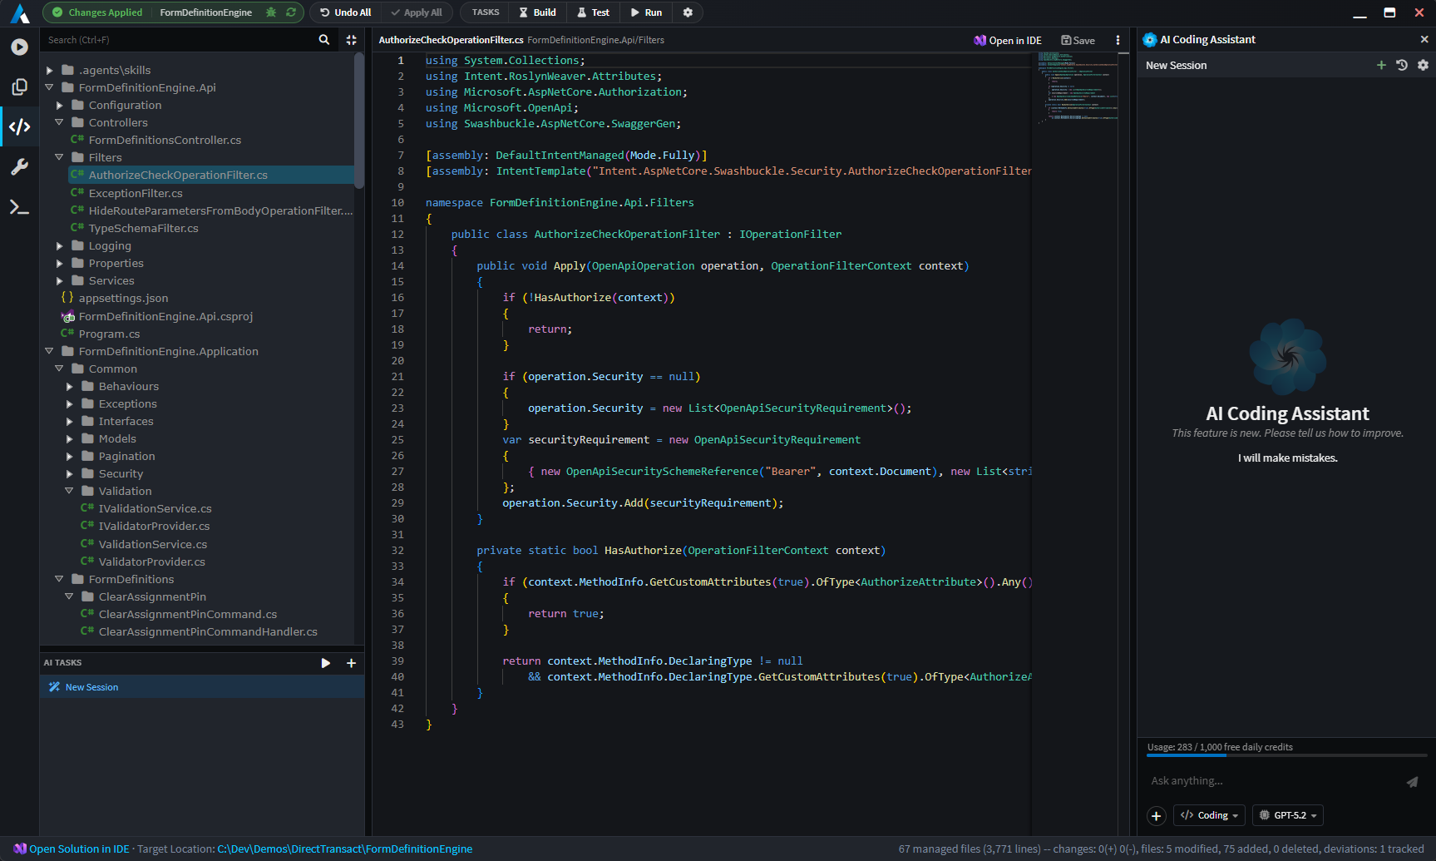Click Undo All button

(x=345, y=12)
